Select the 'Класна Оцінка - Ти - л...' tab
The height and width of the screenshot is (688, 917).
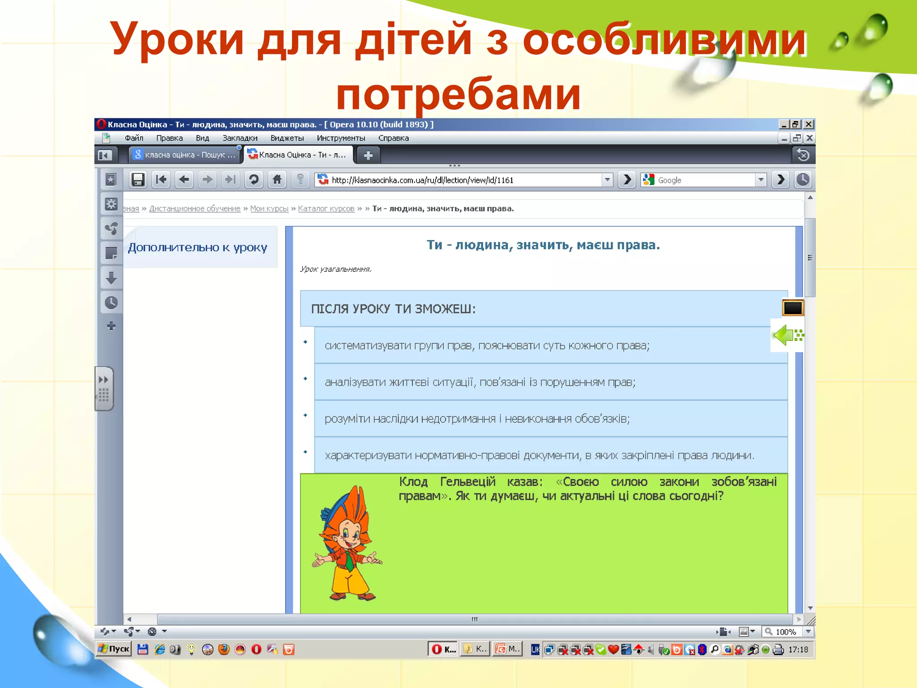(298, 155)
